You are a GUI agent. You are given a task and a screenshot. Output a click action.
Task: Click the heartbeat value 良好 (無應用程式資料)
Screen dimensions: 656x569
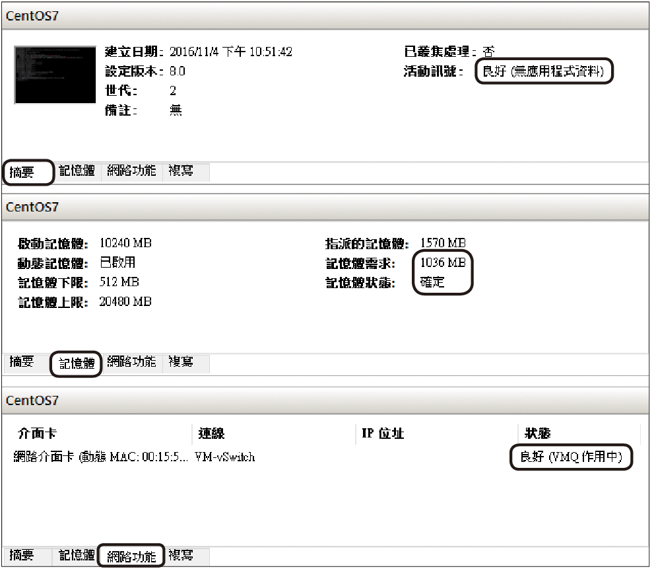543,71
